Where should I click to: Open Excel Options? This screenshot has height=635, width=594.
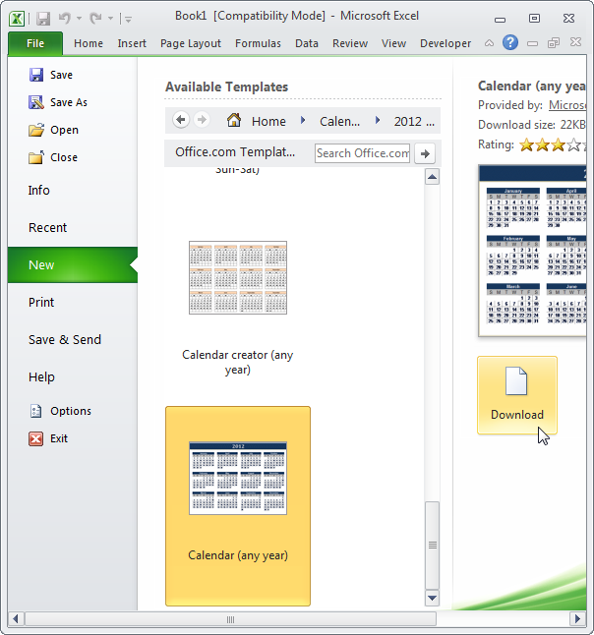(x=60, y=411)
